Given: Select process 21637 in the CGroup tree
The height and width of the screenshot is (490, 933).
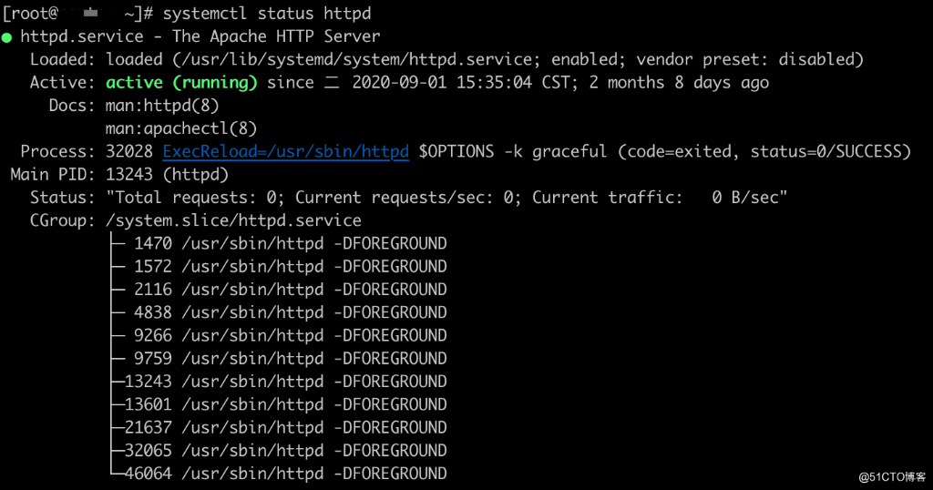Looking at the screenshot, I should point(285,427).
